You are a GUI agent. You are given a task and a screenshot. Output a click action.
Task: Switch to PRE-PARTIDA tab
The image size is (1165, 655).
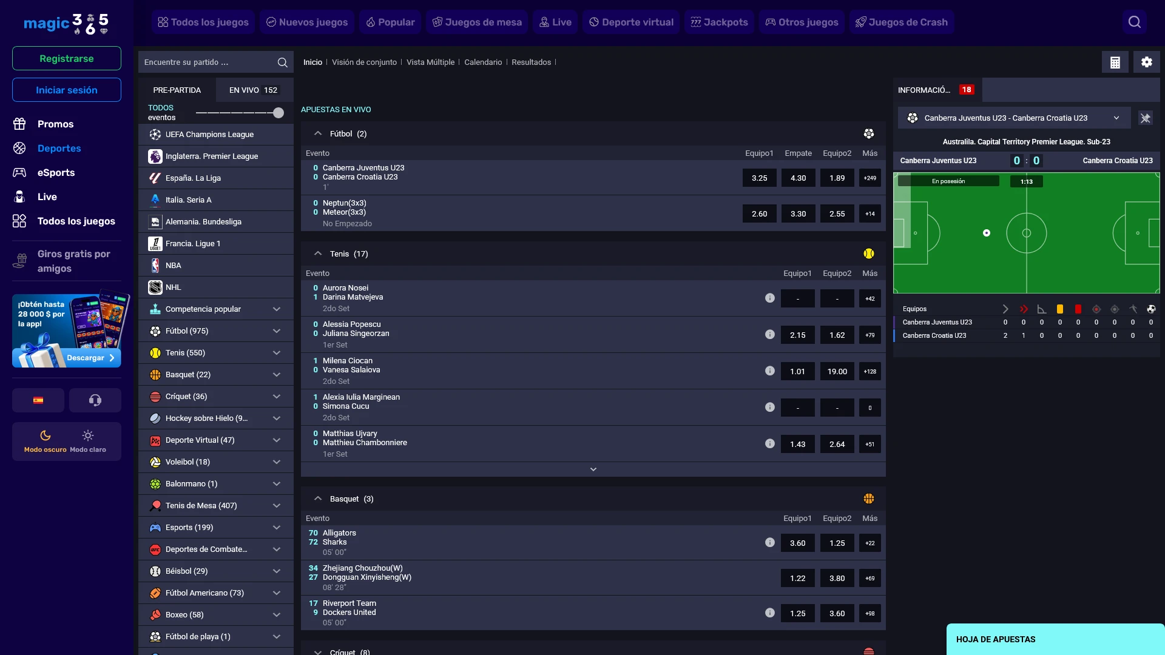[177, 90]
